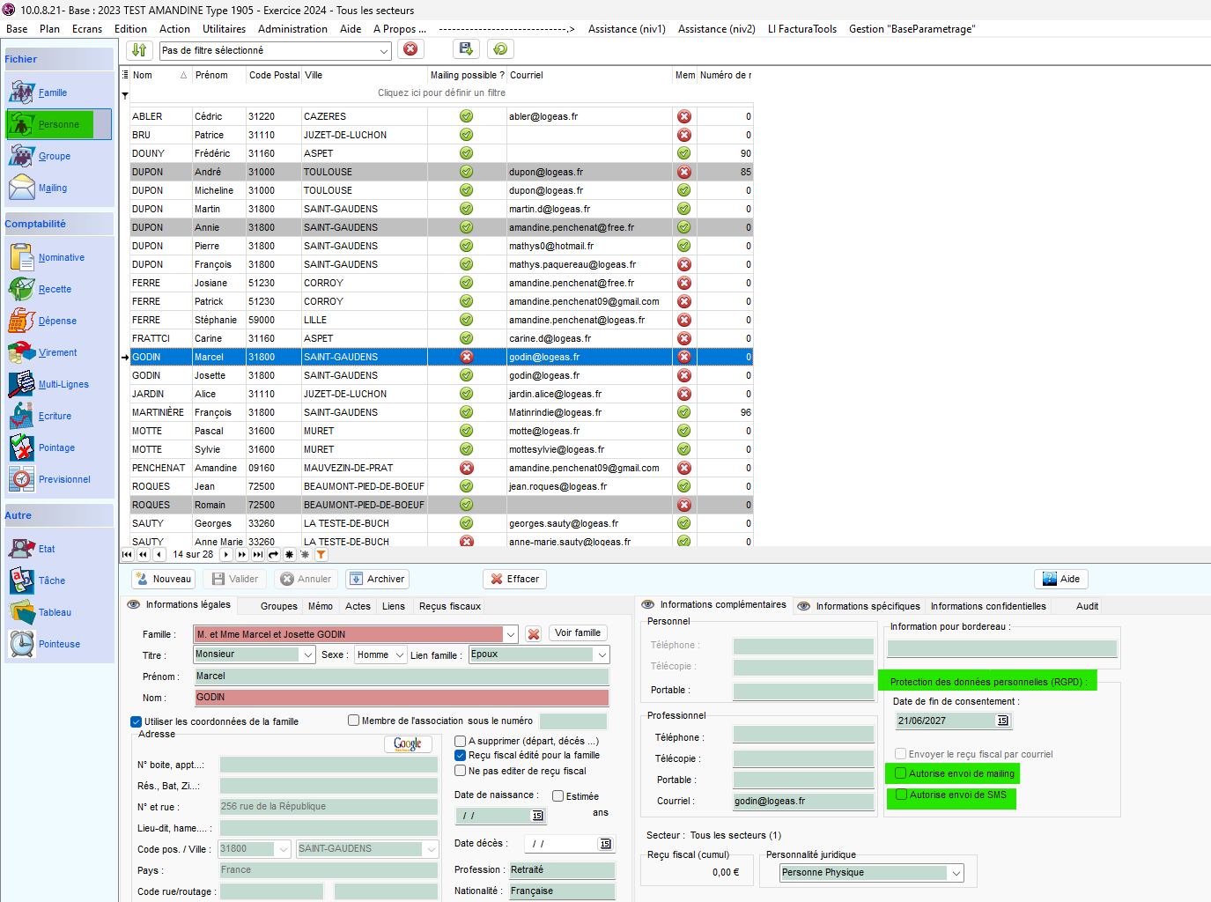Open Google map address lookup

coord(407,744)
